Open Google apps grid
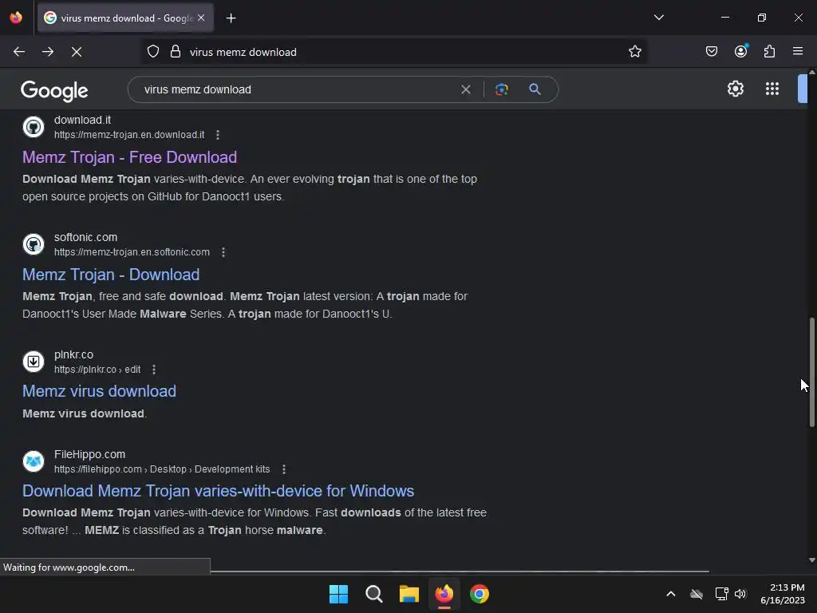This screenshot has height=613, width=817. coord(772,89)
